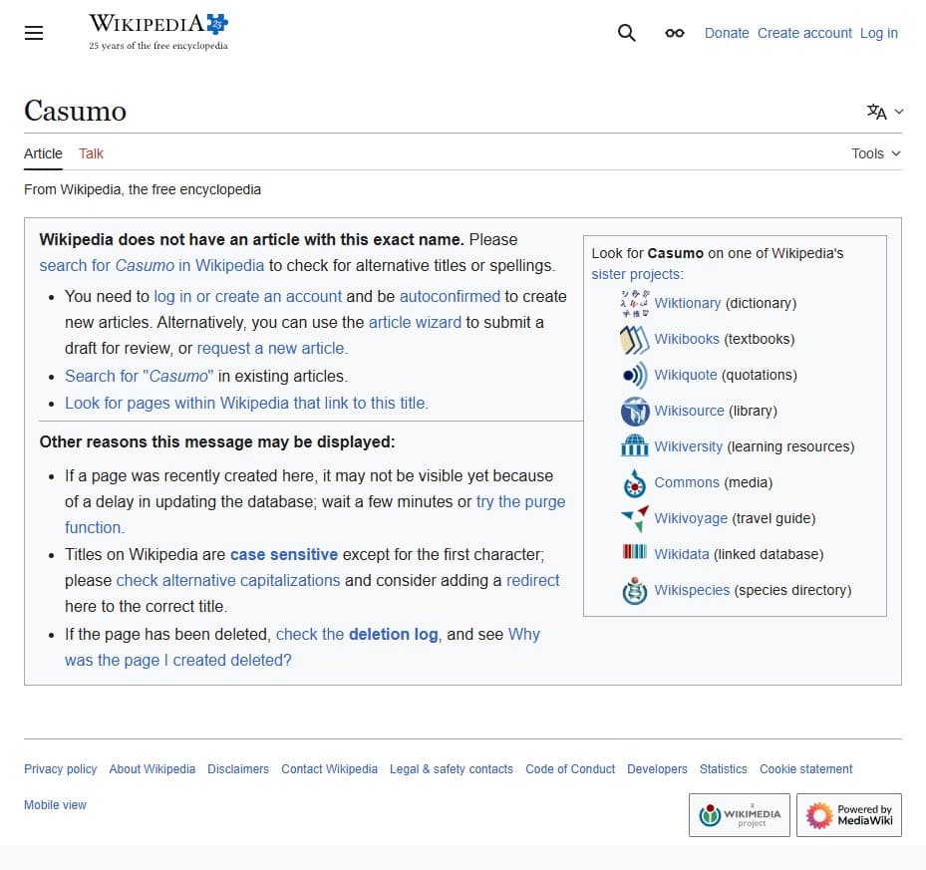Click the Powered by MediaWiki badge
The image size is (926, 870).
849,815
